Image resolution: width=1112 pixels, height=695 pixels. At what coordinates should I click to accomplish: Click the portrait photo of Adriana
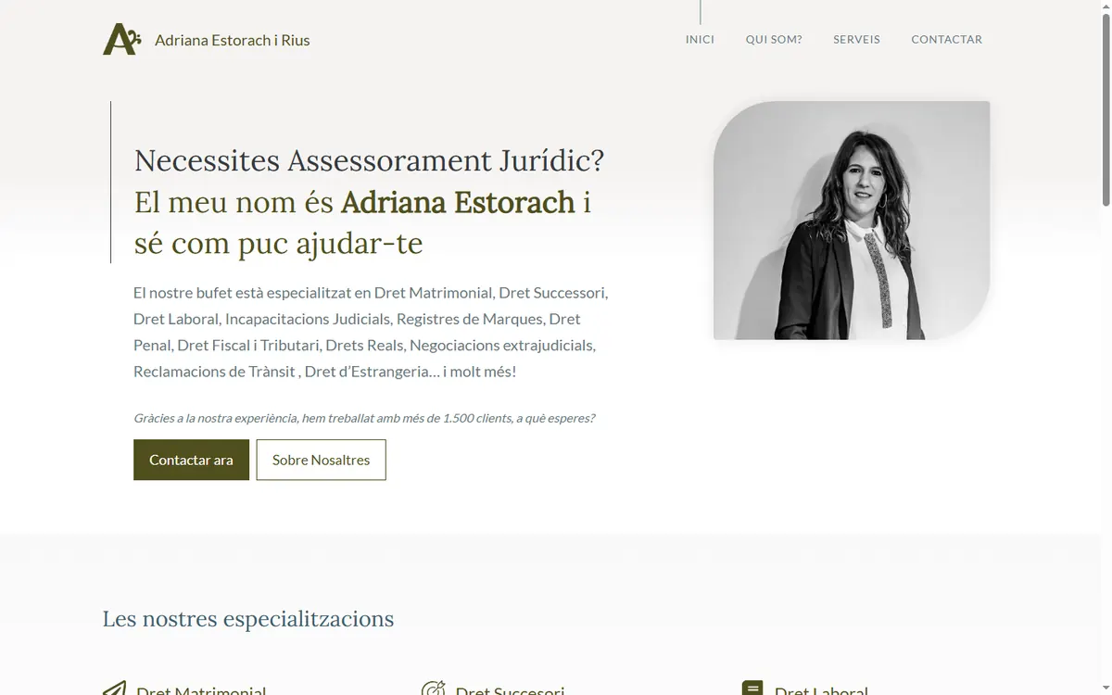coord(852,221)
